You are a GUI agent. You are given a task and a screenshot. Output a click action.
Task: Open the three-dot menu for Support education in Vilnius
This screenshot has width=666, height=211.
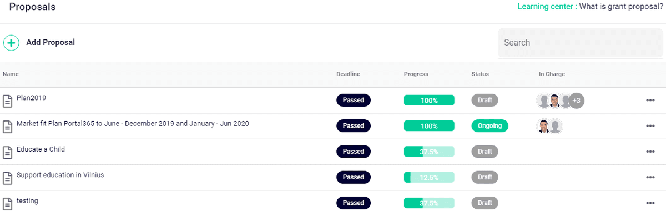click(650, 177)
